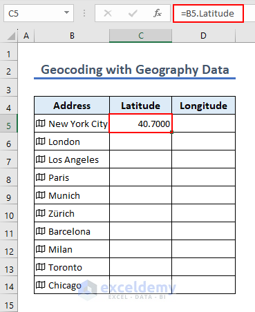
Task: Click the geography map icon beside New York City
Action: click(x=41, y=124)
